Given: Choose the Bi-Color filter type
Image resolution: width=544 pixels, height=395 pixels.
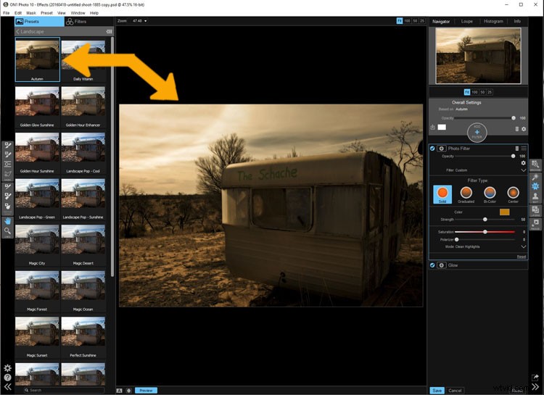Looking at the screenshot, I should pyautogui.click(x=490, y=194).
